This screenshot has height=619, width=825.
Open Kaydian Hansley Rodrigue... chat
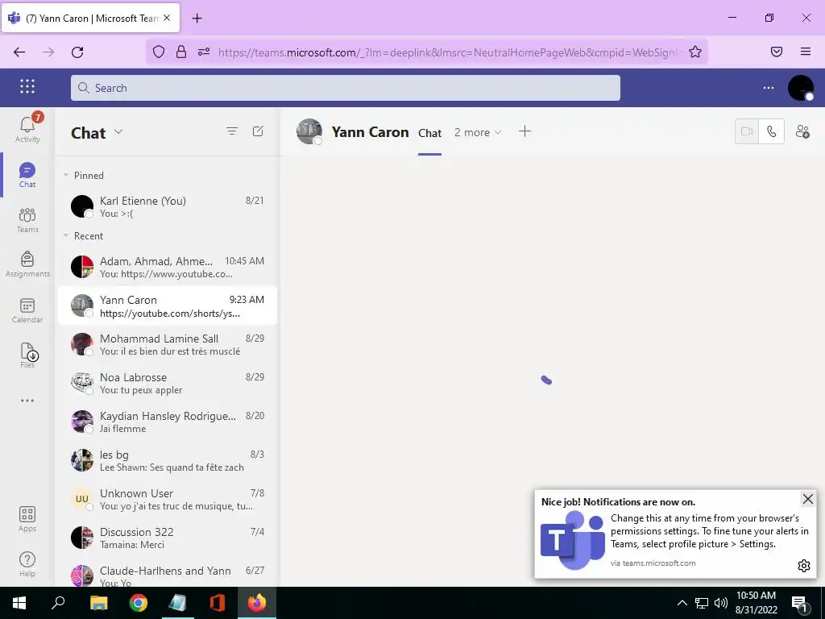pos(168,422)
